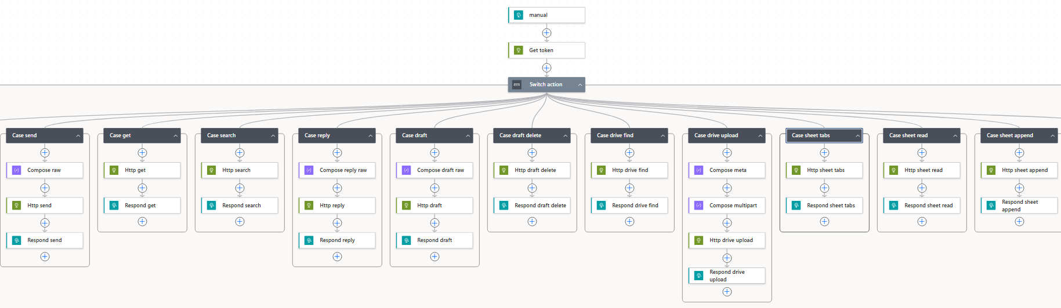The height and width of the screenshot is (308, 1061).
Task: Add action below Respond sheet tabs
Action: click(x=824, y=221)
